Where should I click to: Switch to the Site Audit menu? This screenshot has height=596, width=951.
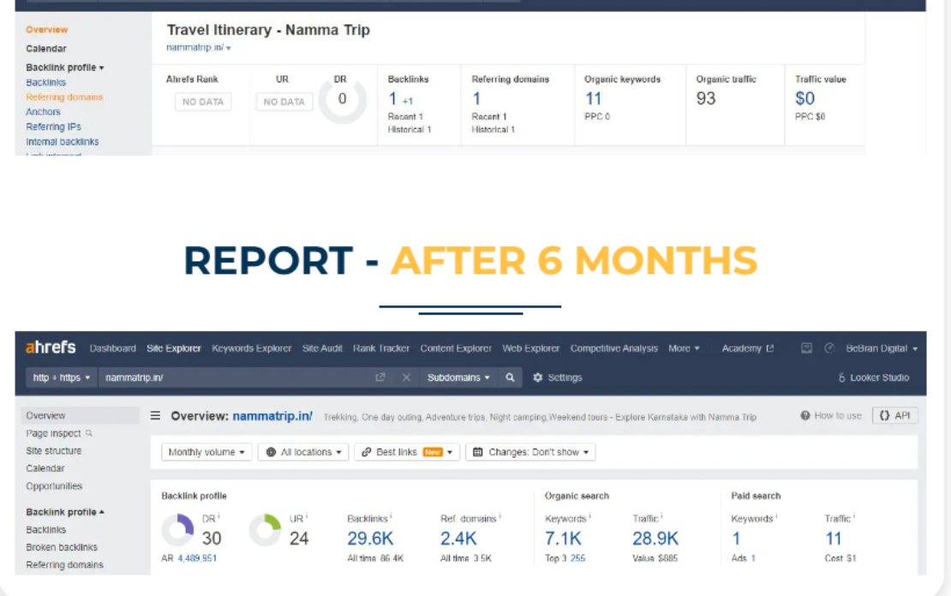[322, 348]
